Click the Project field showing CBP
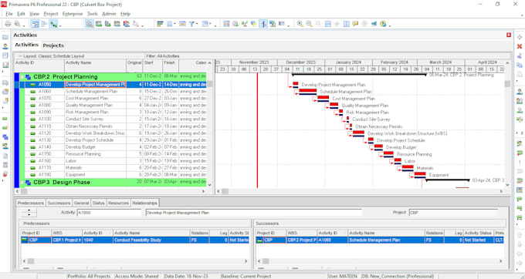This screenshot has width=525, height=279. tap(453, 213)
